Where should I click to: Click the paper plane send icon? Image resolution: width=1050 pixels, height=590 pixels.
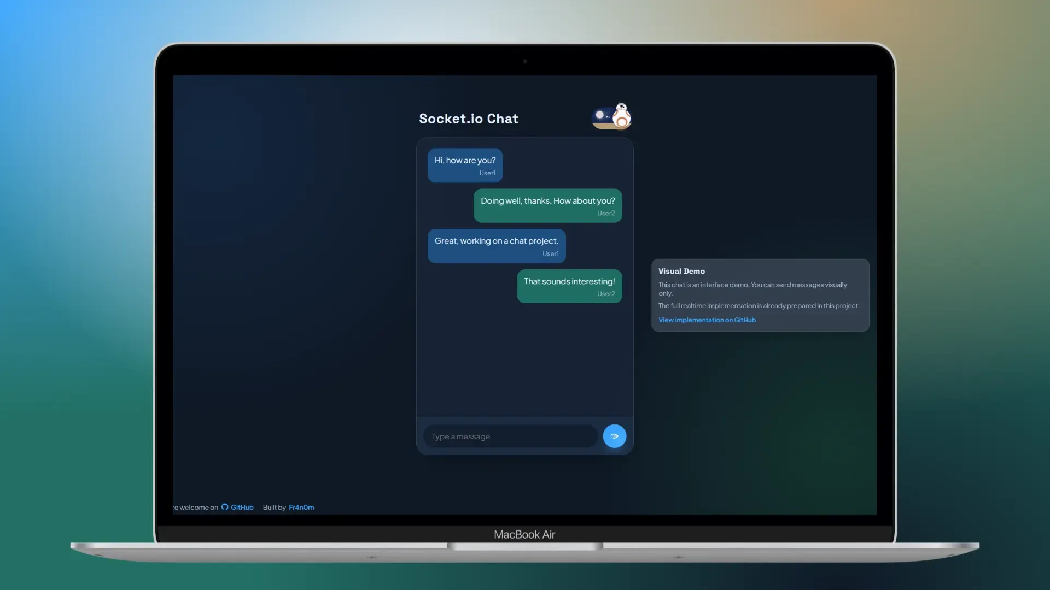point(614,436)
